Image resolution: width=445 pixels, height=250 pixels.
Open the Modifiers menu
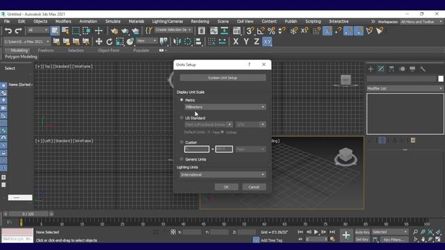[63, 22]
